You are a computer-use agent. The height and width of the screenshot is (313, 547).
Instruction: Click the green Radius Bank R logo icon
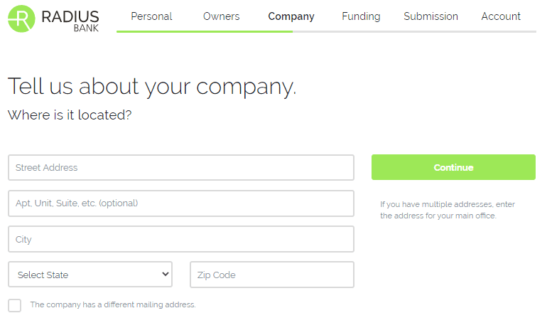21,19
